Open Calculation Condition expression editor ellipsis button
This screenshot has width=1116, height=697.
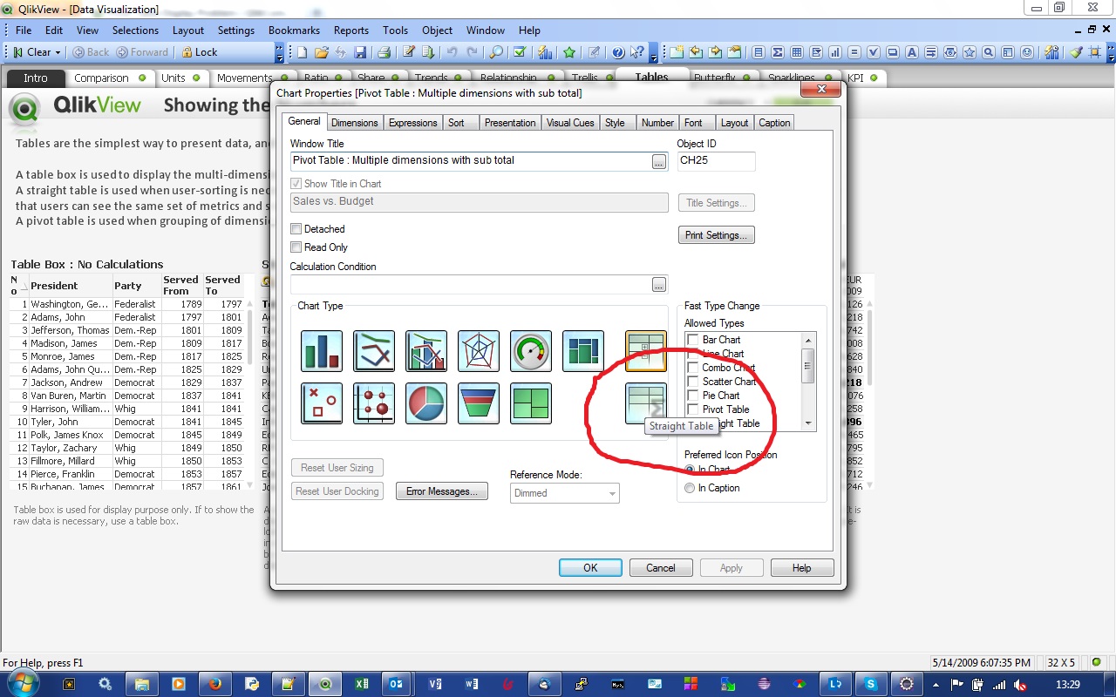coord(659,285)
